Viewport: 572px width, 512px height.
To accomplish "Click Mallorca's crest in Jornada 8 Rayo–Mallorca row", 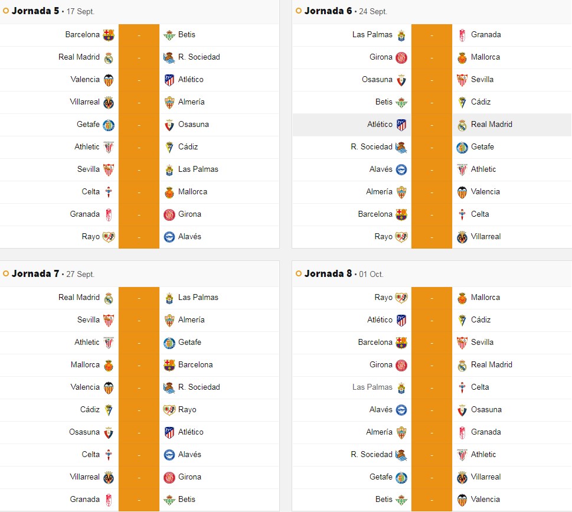I will (462, 298).
